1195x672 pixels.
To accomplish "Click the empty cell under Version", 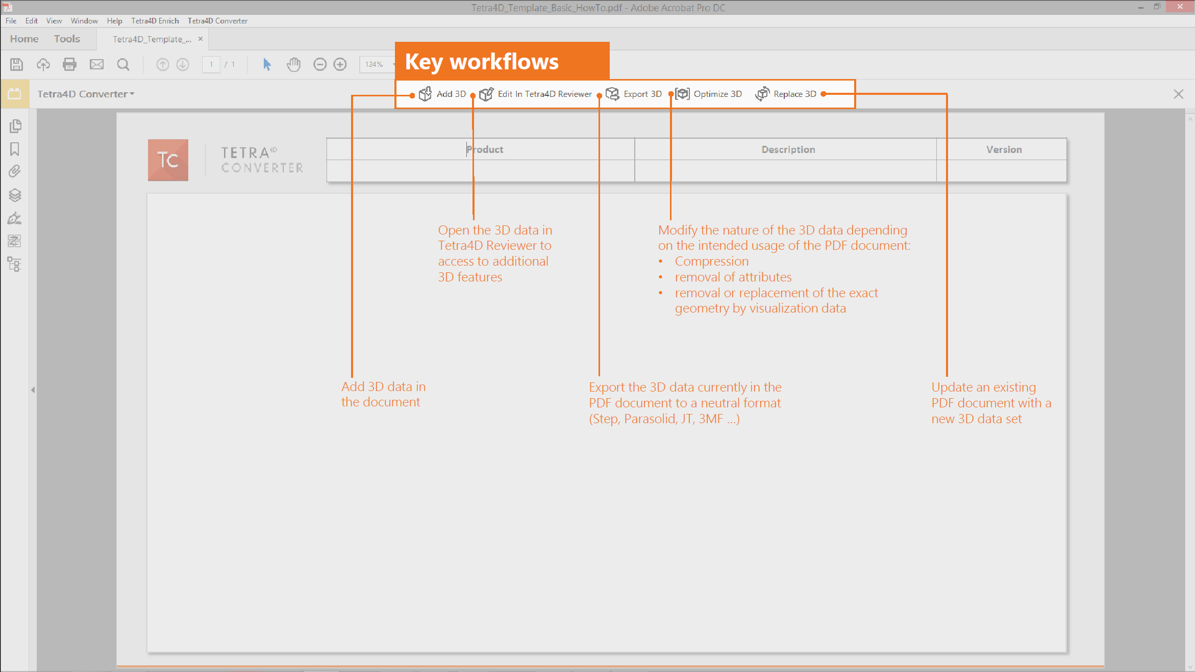I will (1002, 171).
